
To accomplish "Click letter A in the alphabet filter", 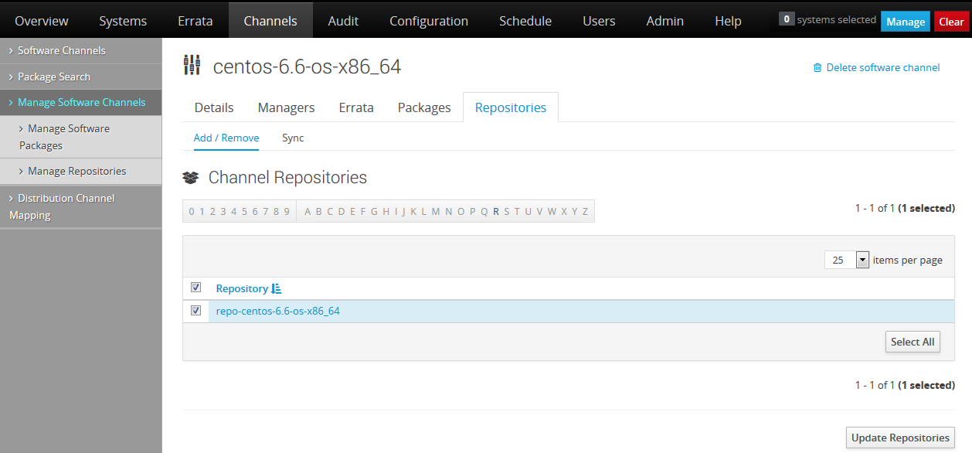I will [308, 211].
